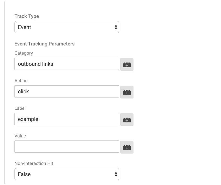
Task: Expand the Non-Interaction Hit dropdown showing False
Action: (67, 174)
